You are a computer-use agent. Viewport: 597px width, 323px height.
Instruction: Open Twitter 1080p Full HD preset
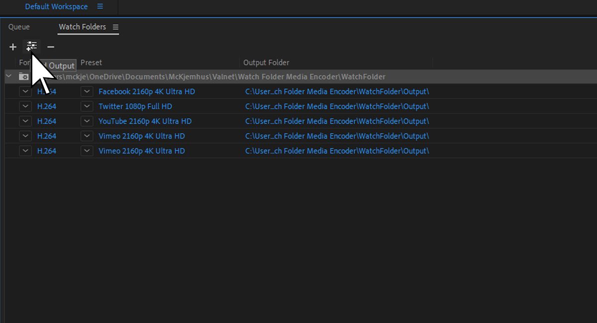pyautogui.click(x=135, y=106)
